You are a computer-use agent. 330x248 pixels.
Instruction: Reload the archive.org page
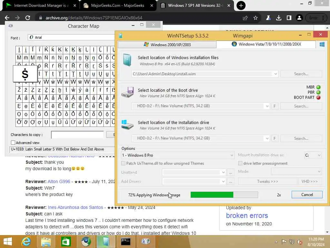coord(28,18)
